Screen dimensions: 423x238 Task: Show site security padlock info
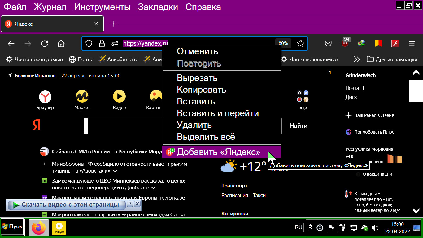coord(102,43)
